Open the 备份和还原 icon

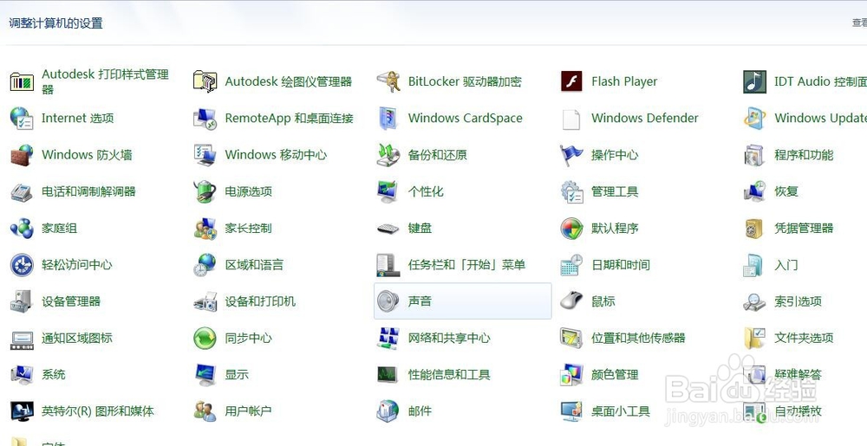click(388, 155)
